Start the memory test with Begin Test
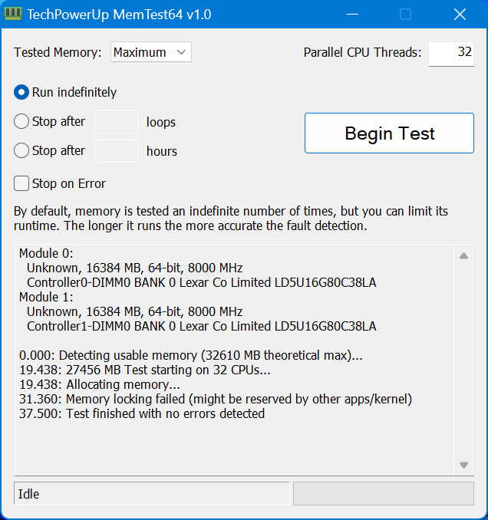The image size is (488, 520). (389, 133)
